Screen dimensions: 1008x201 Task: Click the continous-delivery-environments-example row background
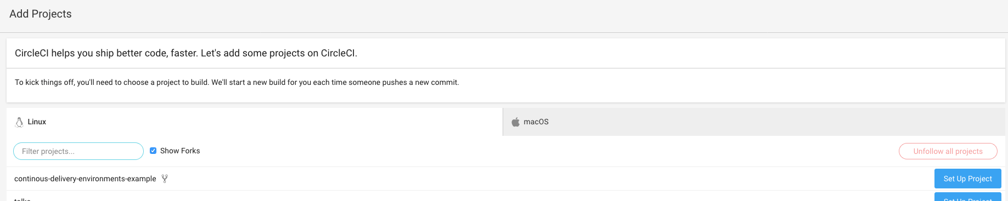coord(549,179)
